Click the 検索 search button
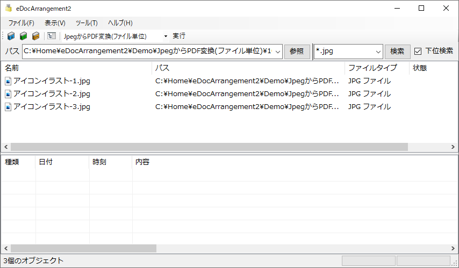The height and width of the screenshot is (268, 459). coord(397,52)
